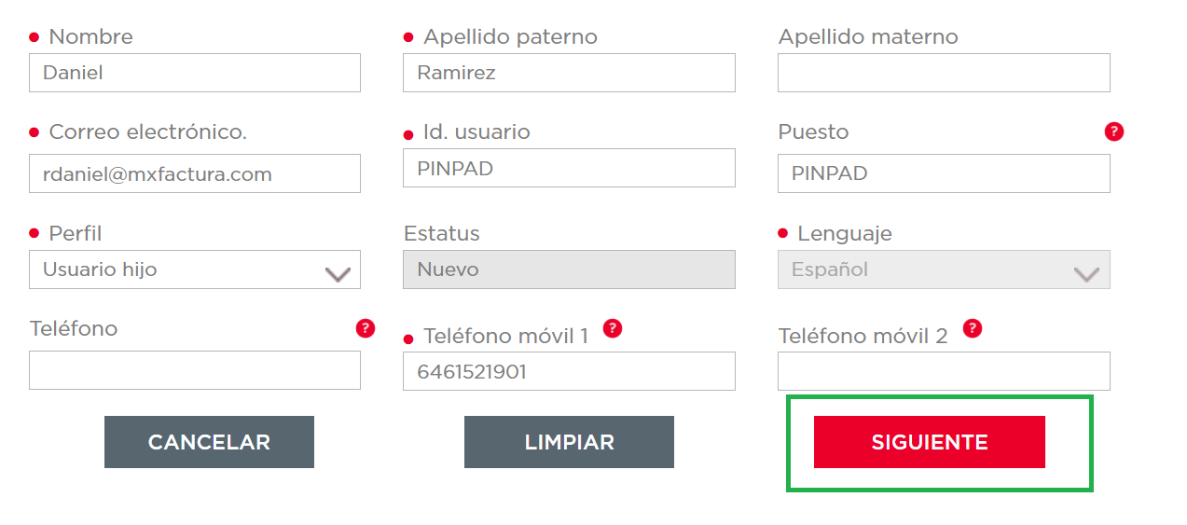Click the Puesto input field
Image resolution: width=1187 pixels, height=525 pixels.
pyautogui.click(x=943, y=173)
